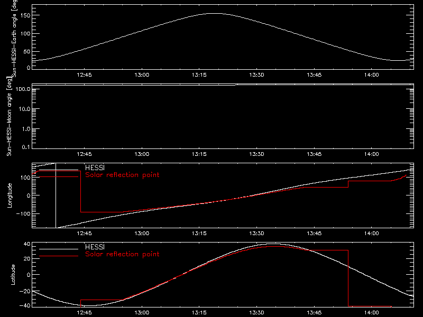Click '14:00' under the Longitude plot
Viewport: 423px width, 317px height.
[372, 234]
